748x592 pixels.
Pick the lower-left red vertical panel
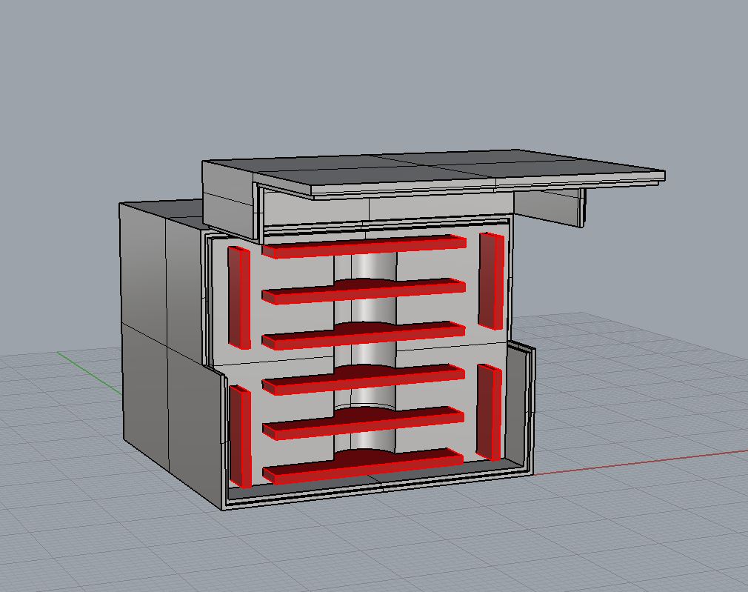coord(241,436)
